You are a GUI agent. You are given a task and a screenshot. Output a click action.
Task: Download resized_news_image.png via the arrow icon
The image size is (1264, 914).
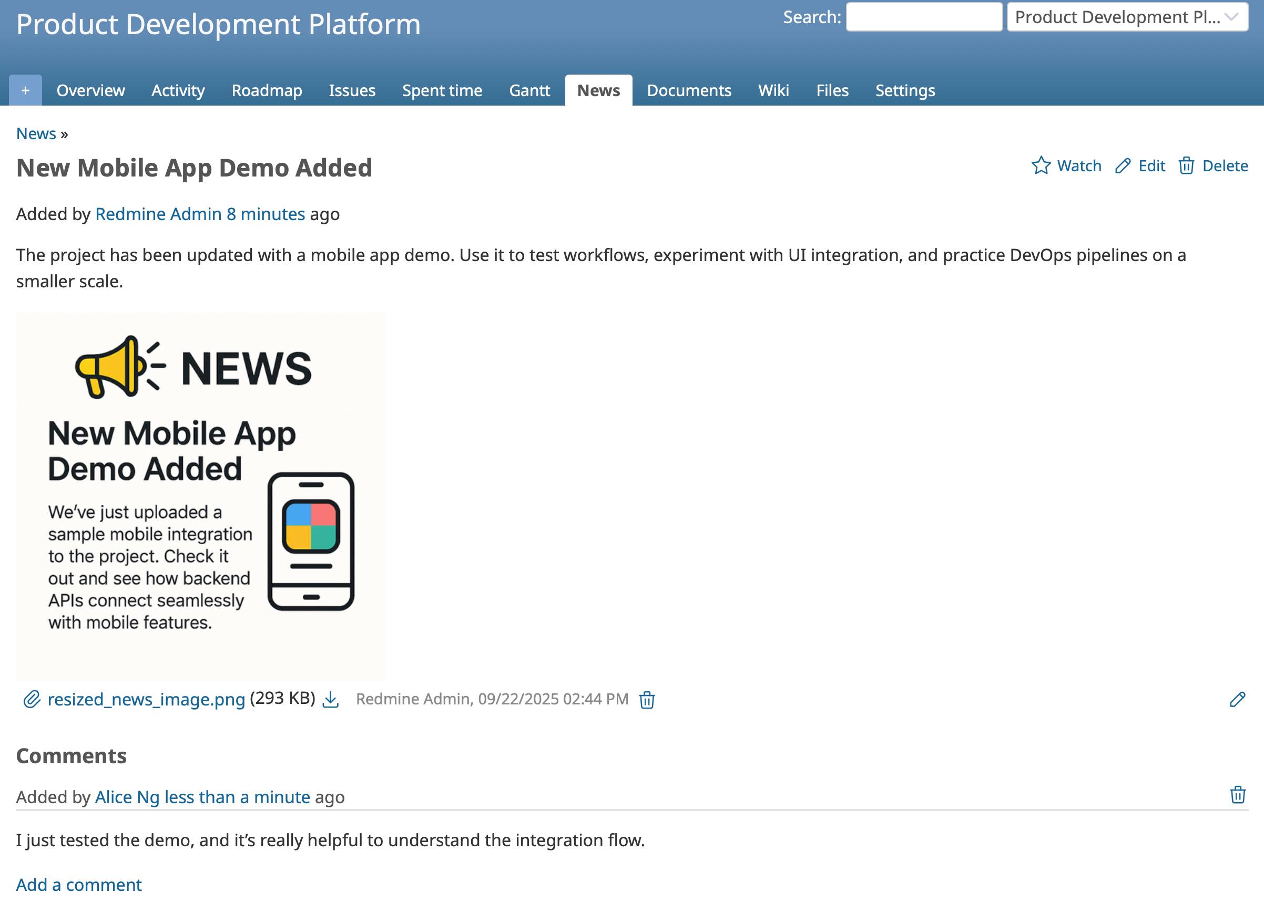tap(331, 699)
